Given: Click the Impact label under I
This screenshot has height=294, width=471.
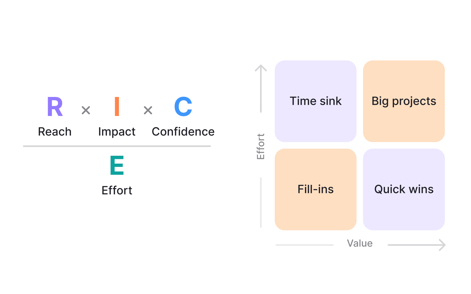Looking at the screenshot, I should [117, 132].
